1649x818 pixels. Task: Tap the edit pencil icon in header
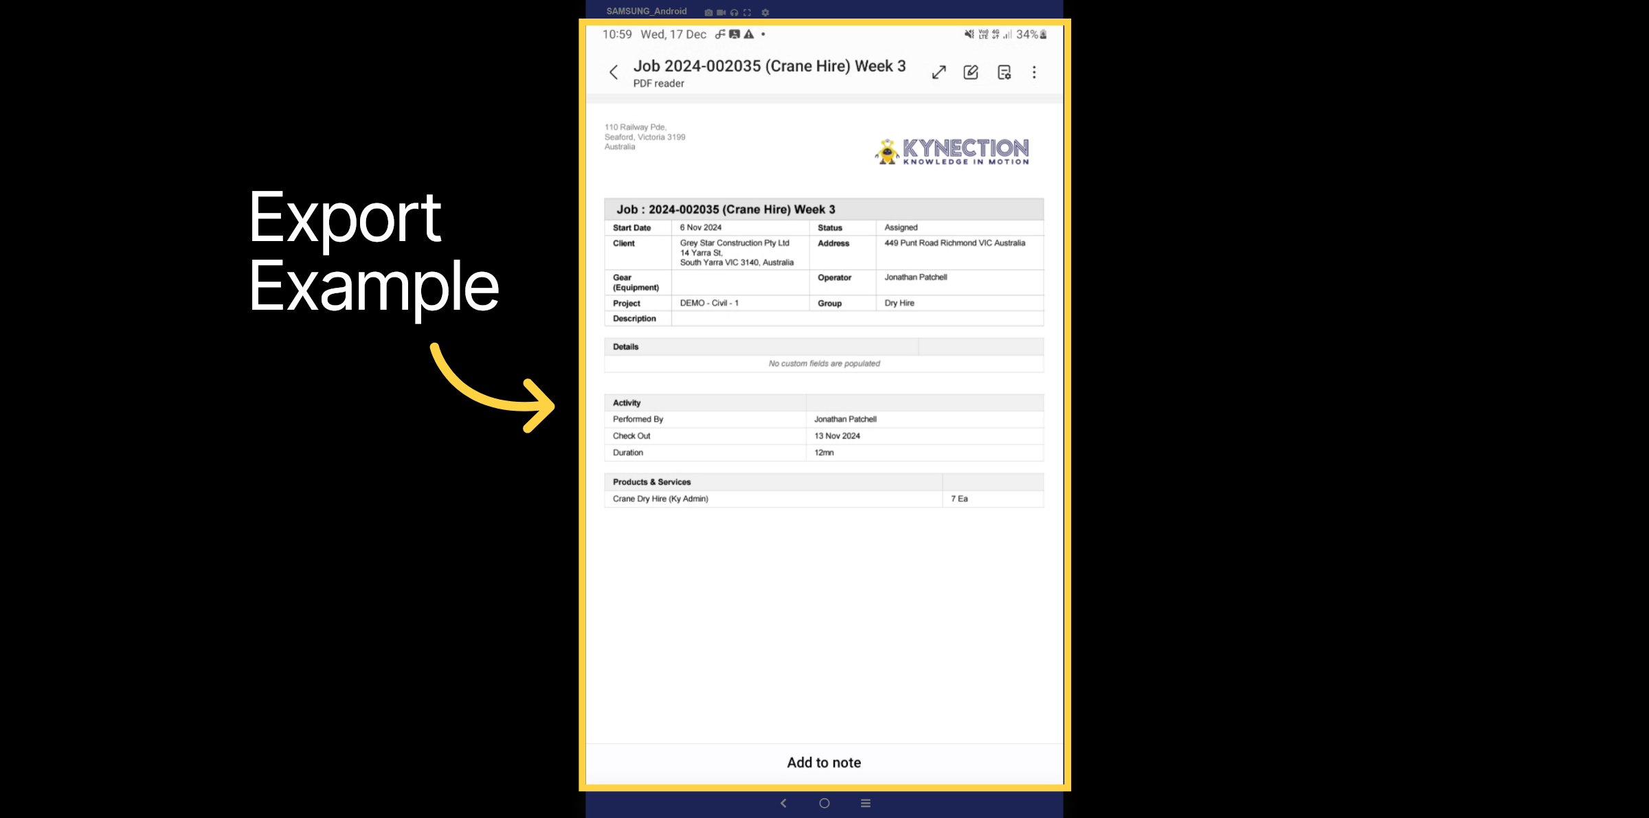[971, 72]
